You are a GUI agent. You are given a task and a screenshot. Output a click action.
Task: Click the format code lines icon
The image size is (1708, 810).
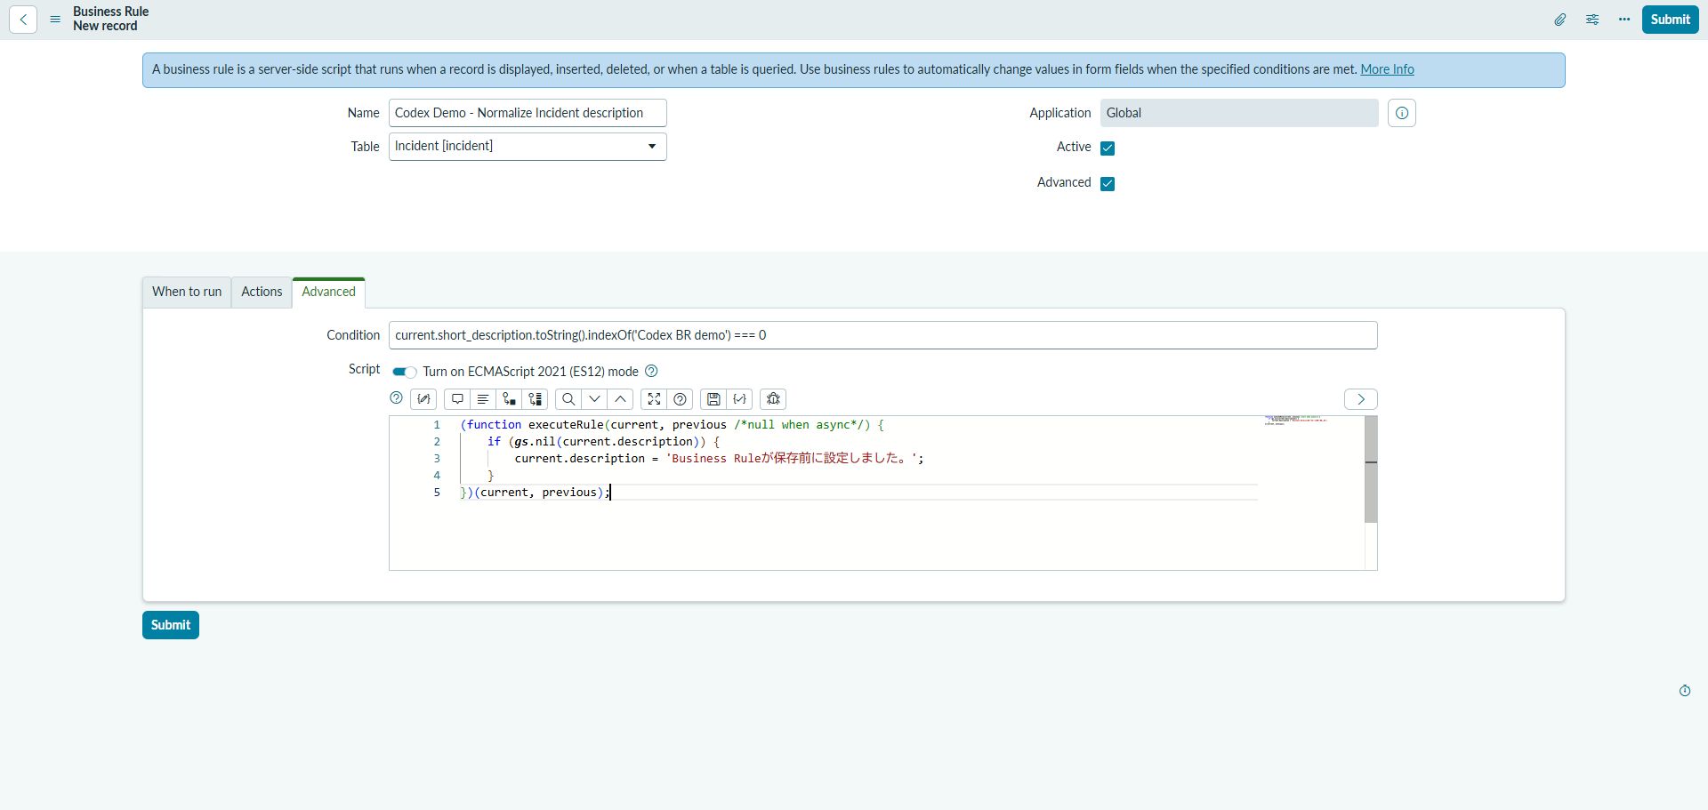pyautogui.click(x=483, y=399)
